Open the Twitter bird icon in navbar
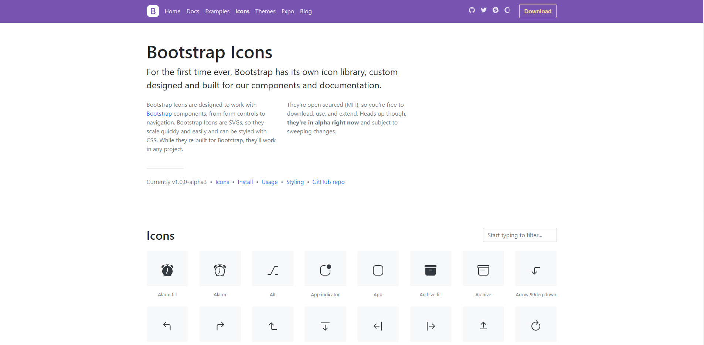 click(x=484, y=10)
